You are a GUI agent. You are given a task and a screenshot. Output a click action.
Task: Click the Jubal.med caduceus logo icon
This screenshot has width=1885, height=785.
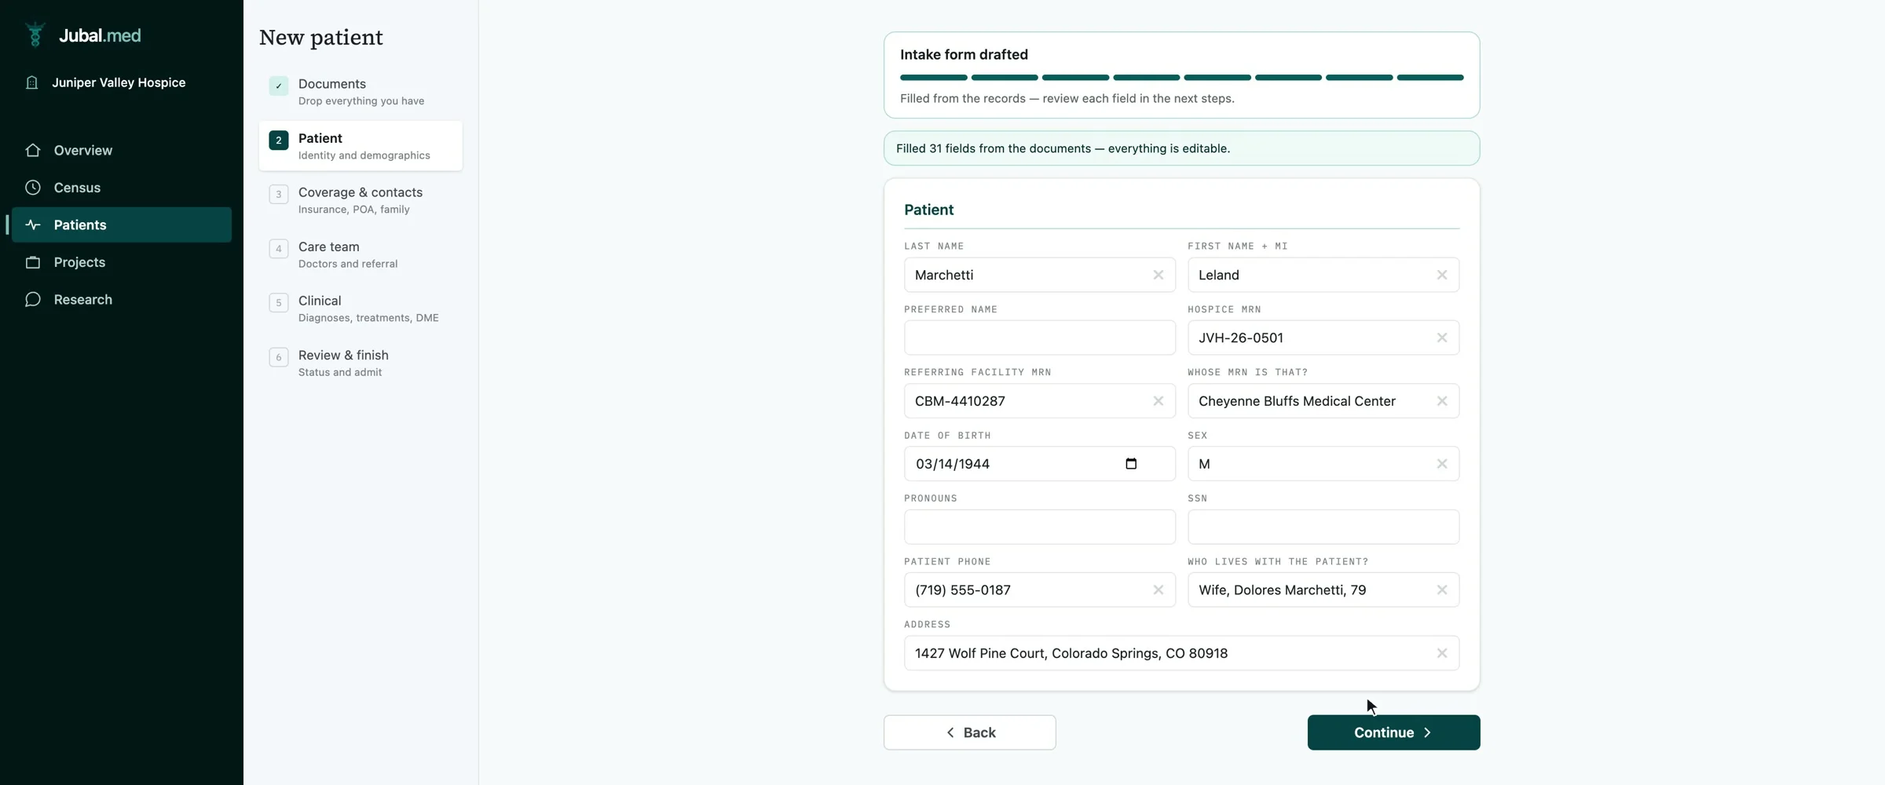(x=35, y=35)
